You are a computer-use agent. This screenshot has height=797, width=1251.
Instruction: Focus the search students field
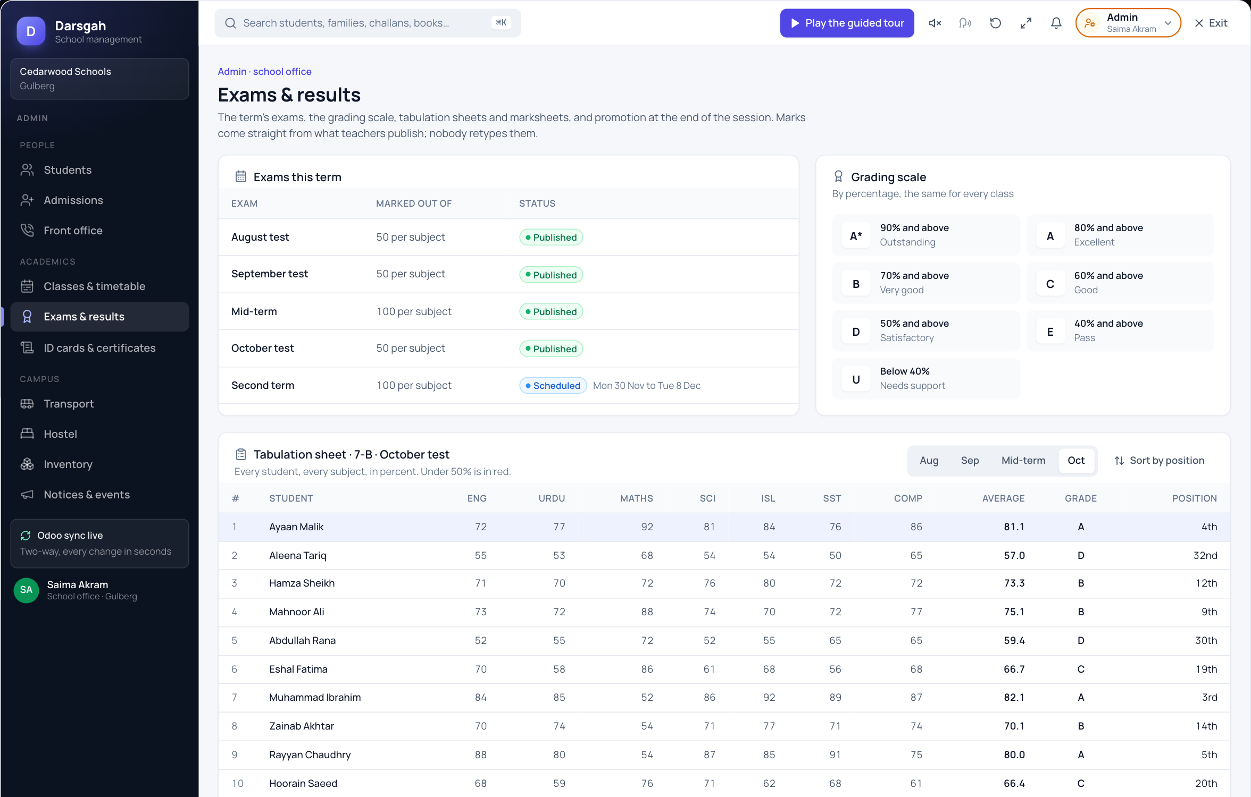coord(368,23)
